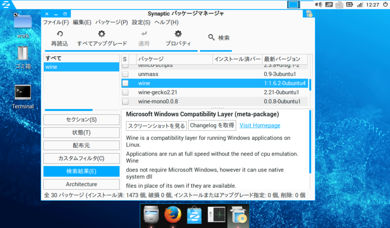Click the Custom Filters (カスタムフィルタ) button
Screen dimensions: 390x228
pos(81,158)
